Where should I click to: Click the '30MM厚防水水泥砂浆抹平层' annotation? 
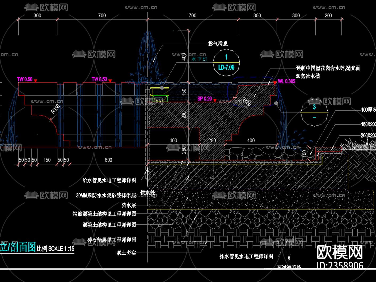pyautogui.click(x=106, y=196)
